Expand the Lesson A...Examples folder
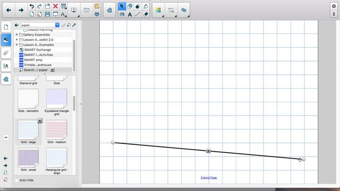340x191 pixels. tap(17, 45)
